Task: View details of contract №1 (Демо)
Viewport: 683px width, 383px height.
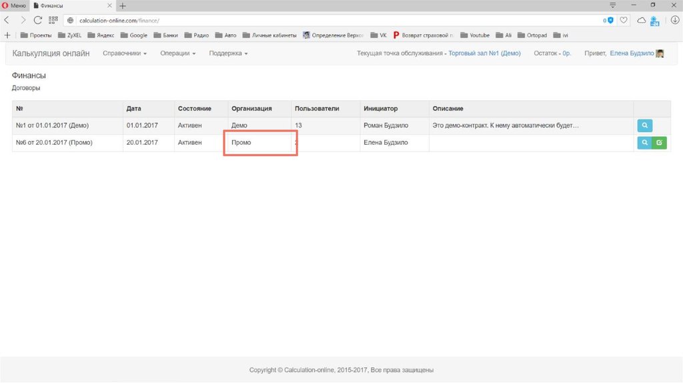Action: [x=644, y=125]
